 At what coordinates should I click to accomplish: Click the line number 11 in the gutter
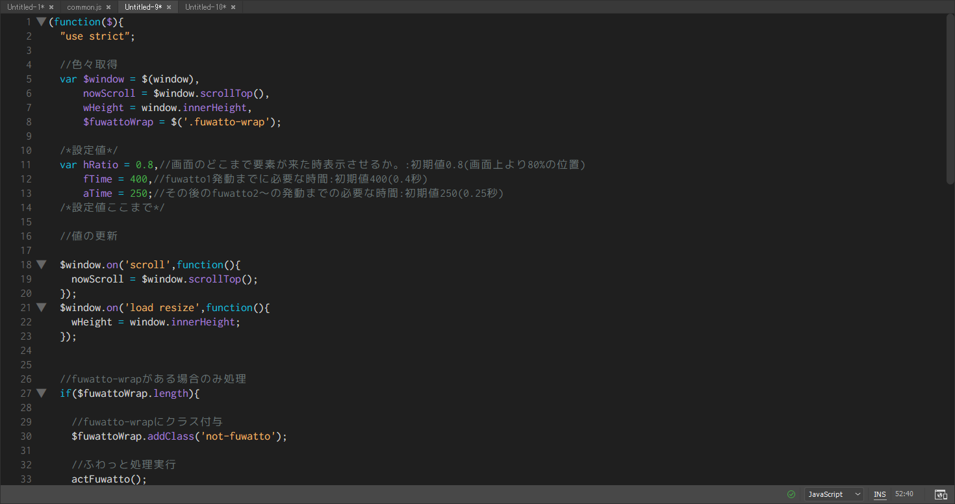(26, 164)
